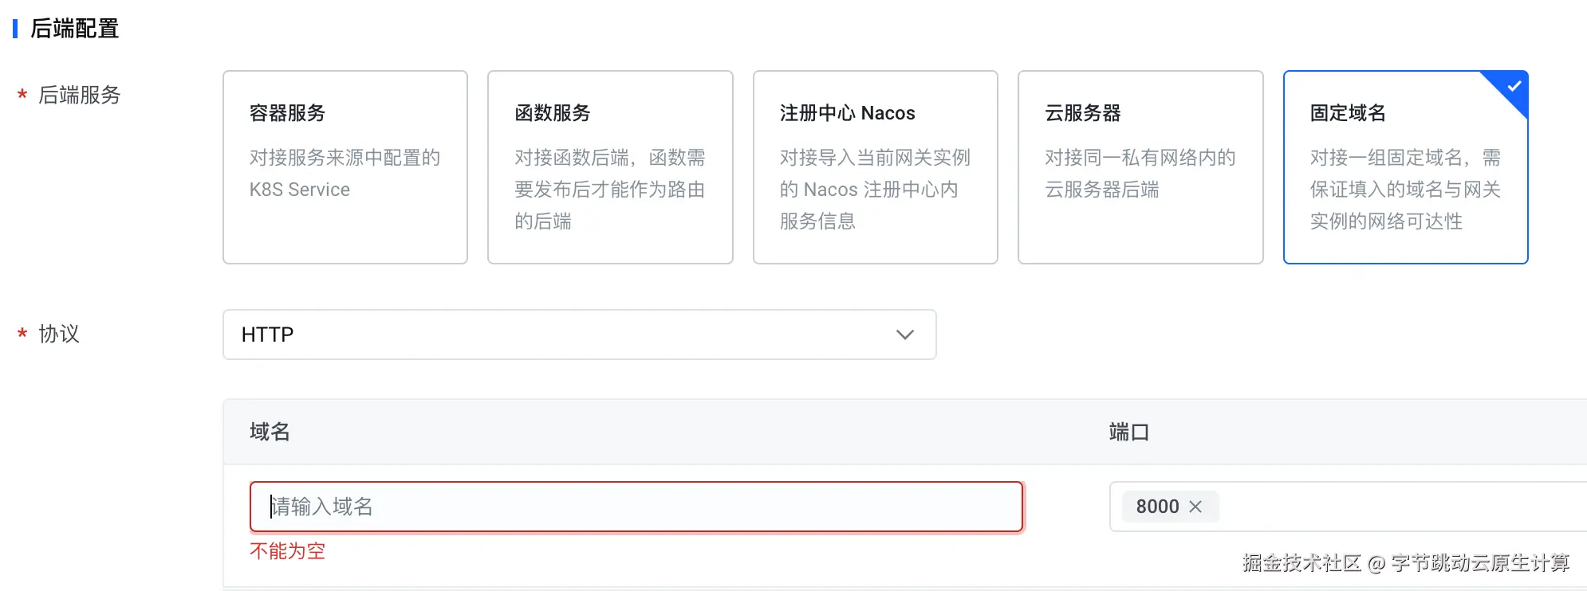Remove the 8000 port tag
The width and height of the screenshot is (1587, 591).
pyautogui.click(x=1195, y=507)
